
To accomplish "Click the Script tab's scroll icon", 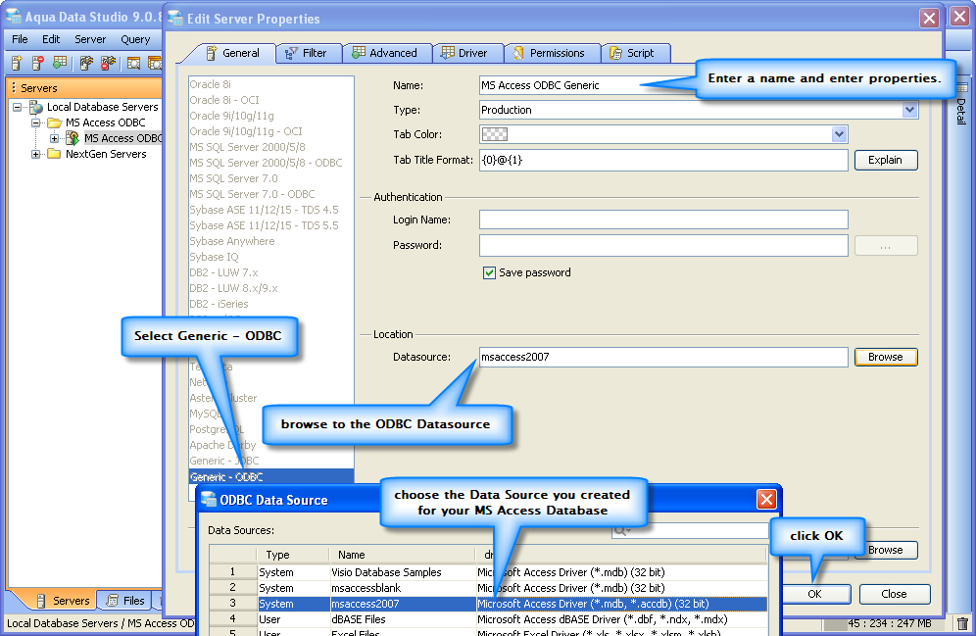I will pos(615,54).
